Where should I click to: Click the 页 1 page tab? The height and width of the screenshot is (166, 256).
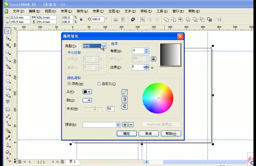[x=72, y=162]
